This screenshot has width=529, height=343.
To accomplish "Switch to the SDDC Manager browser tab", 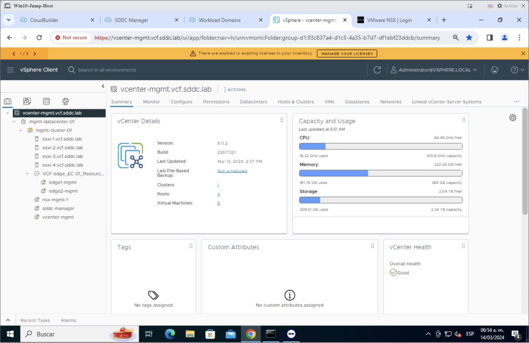I will pos(141,20).
